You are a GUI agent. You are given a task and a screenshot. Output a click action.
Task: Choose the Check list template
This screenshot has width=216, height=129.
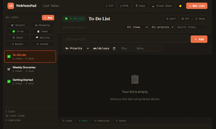click(18, 38)
